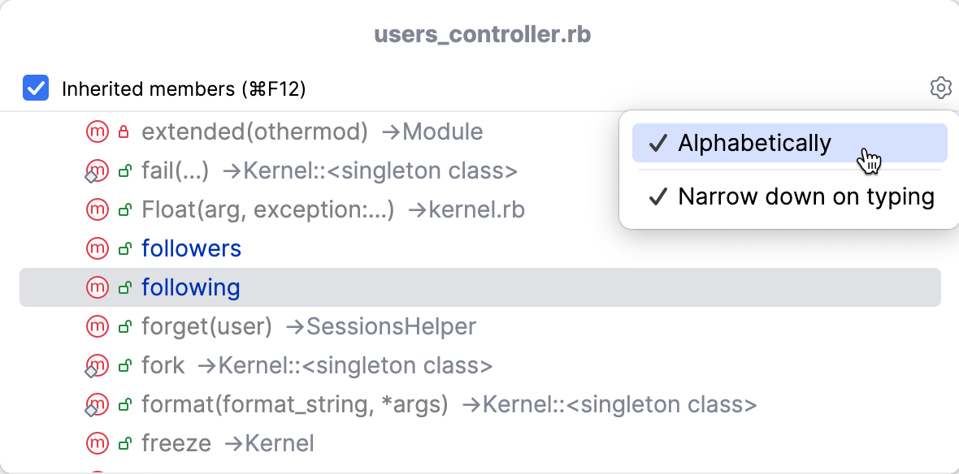The image size is (959, 474).
Task: Click the method icon beside fork
Action: [x=97, y=365]
